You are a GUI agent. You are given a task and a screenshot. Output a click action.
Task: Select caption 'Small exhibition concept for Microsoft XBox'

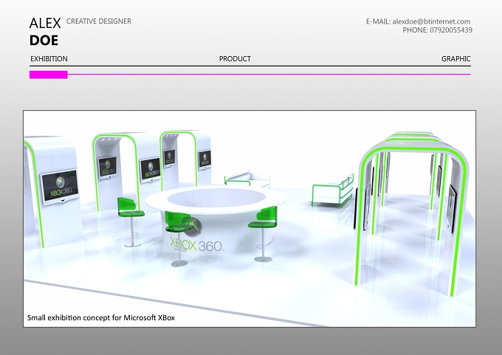pos(101,317)
